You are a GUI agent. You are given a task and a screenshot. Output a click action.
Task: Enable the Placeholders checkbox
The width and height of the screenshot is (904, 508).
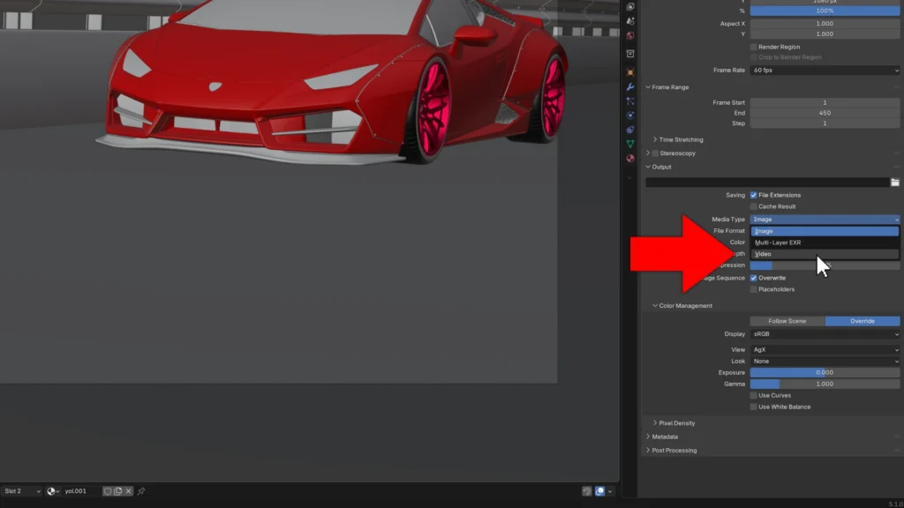pyautogui.click(x=754, y=289)
